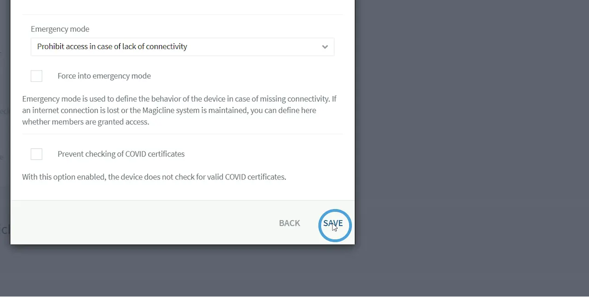The image size is (589, 297).
Task: Tick the Prevent checking of COVID certificates checkbox
Action: [x=36, y=154]
